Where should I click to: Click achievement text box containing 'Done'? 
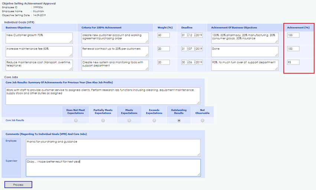click(244, 51)
